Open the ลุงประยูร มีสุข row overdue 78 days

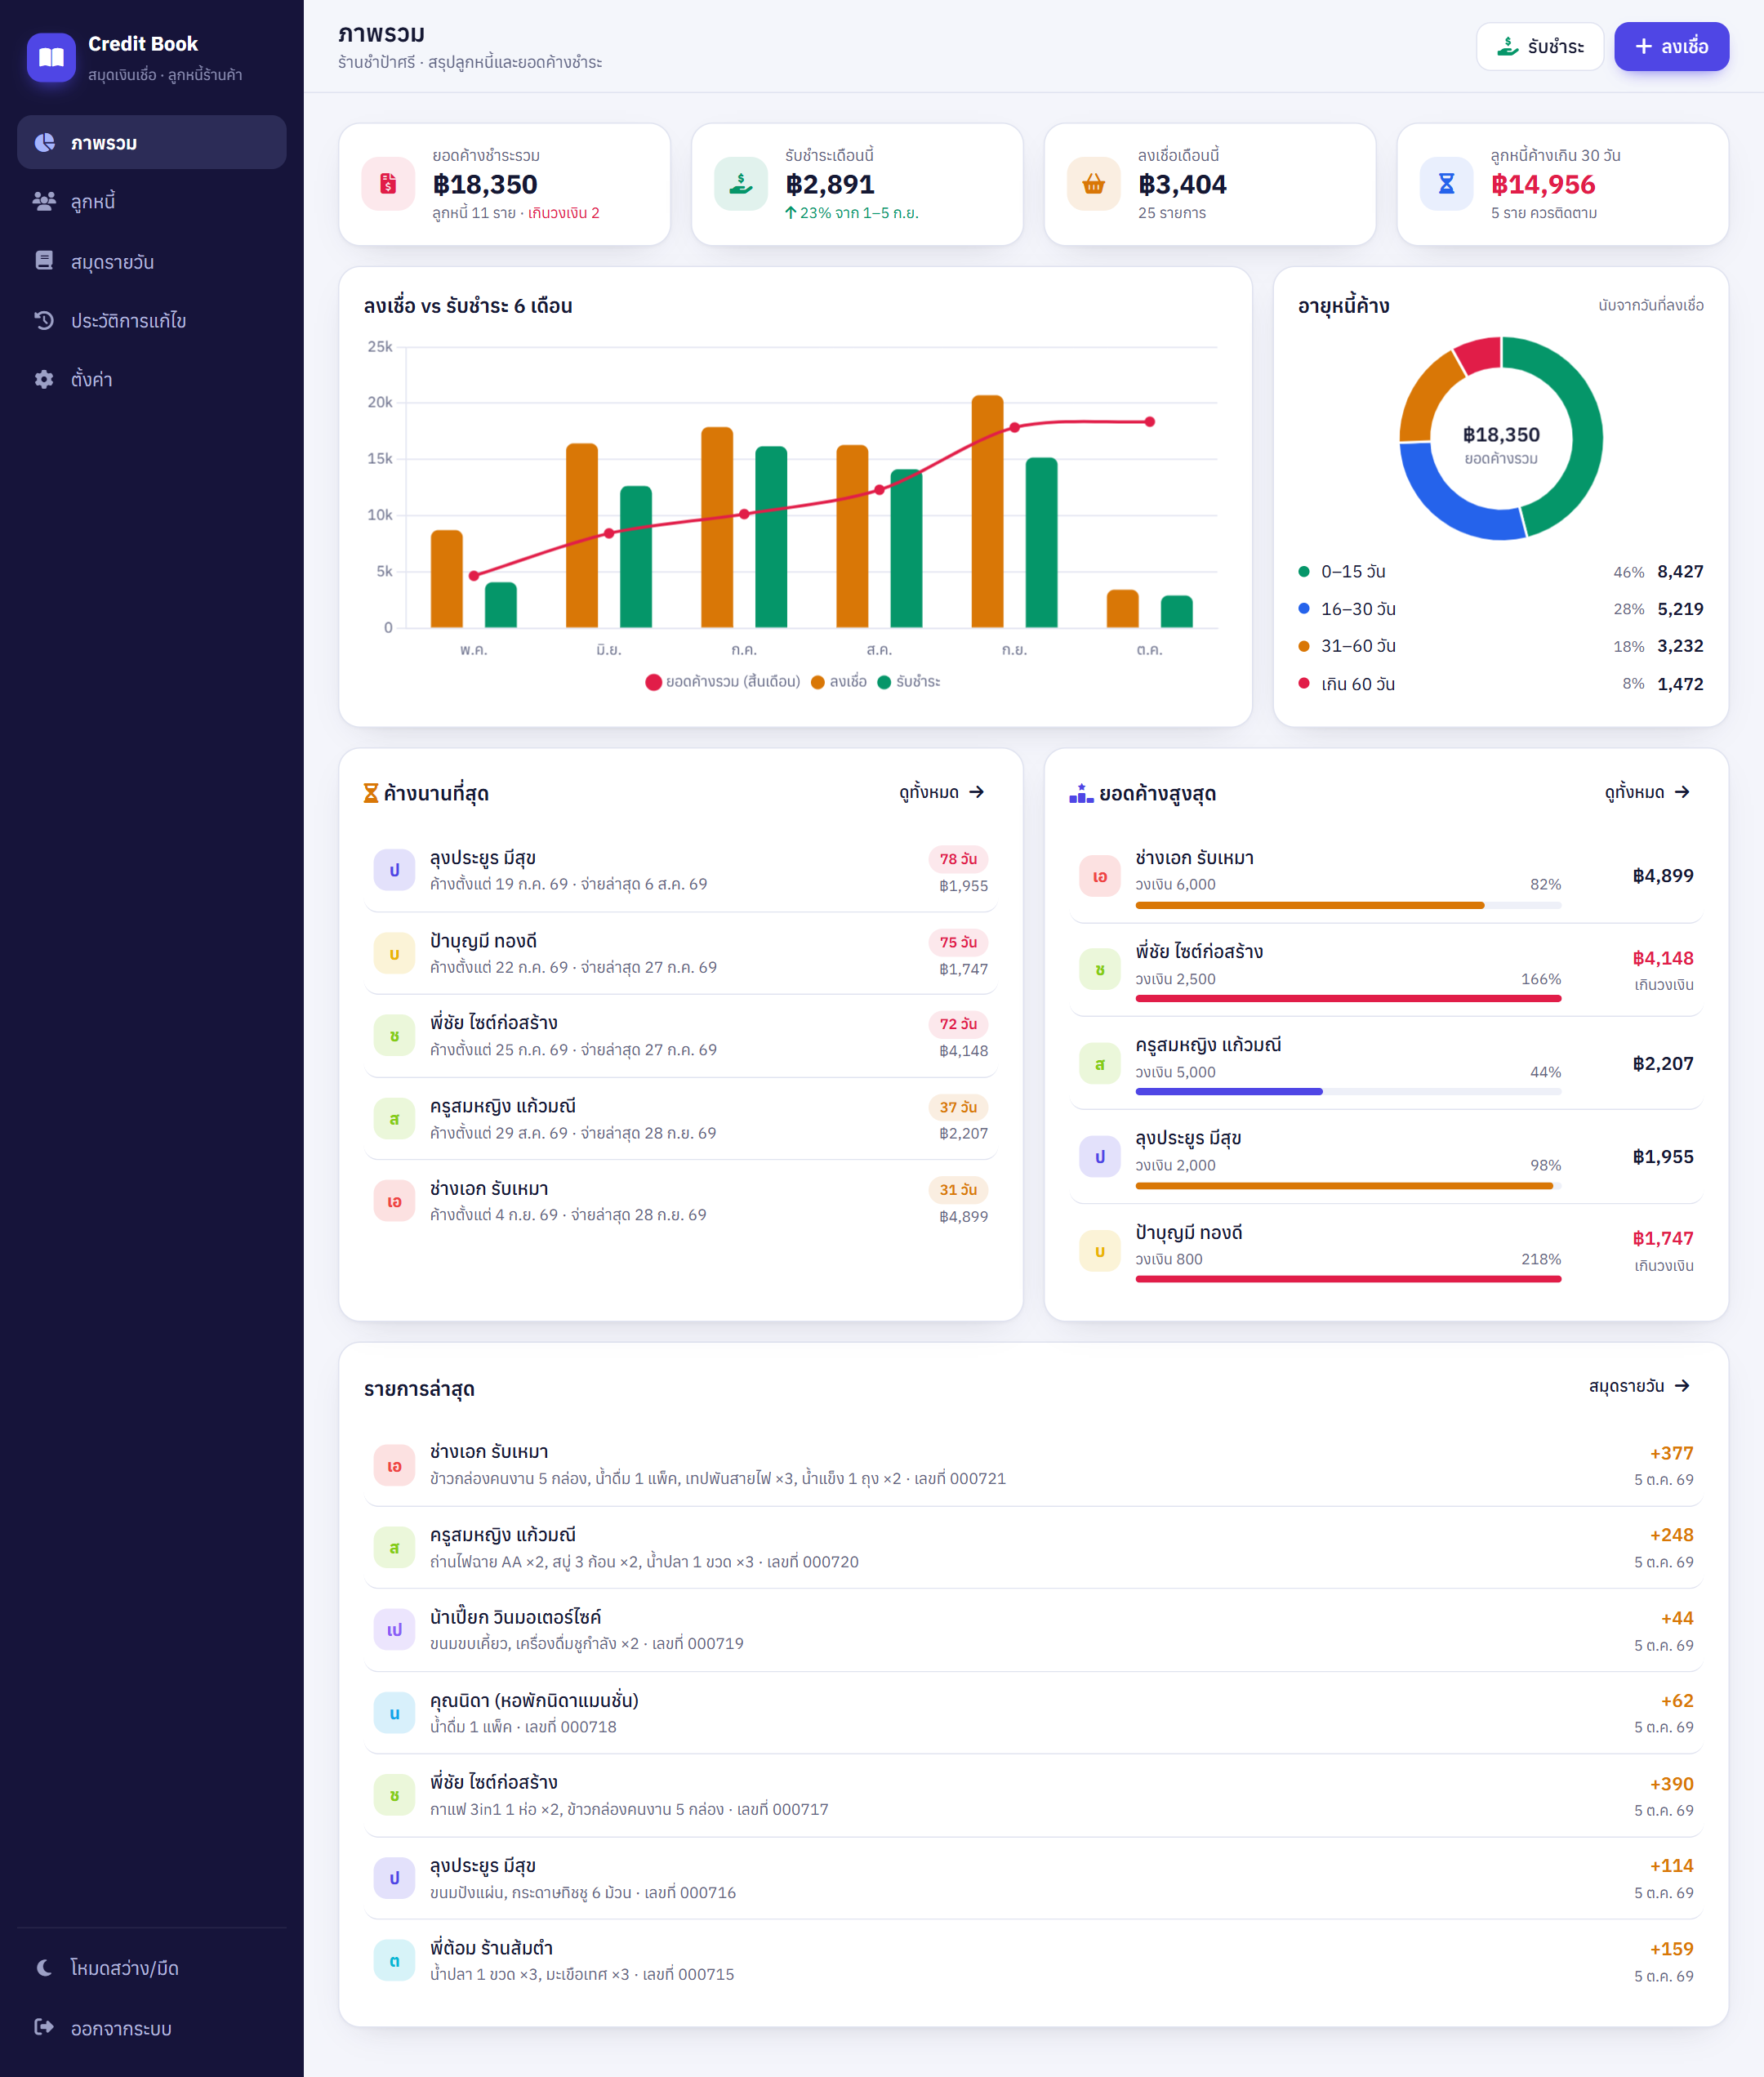pos(681,870)
